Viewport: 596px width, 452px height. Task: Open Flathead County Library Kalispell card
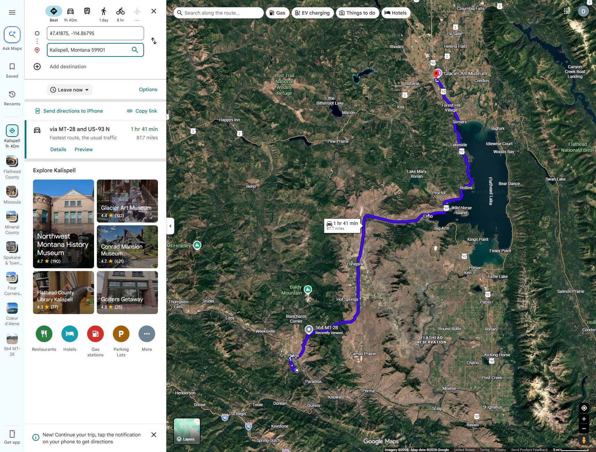click(x=64, y=293)
